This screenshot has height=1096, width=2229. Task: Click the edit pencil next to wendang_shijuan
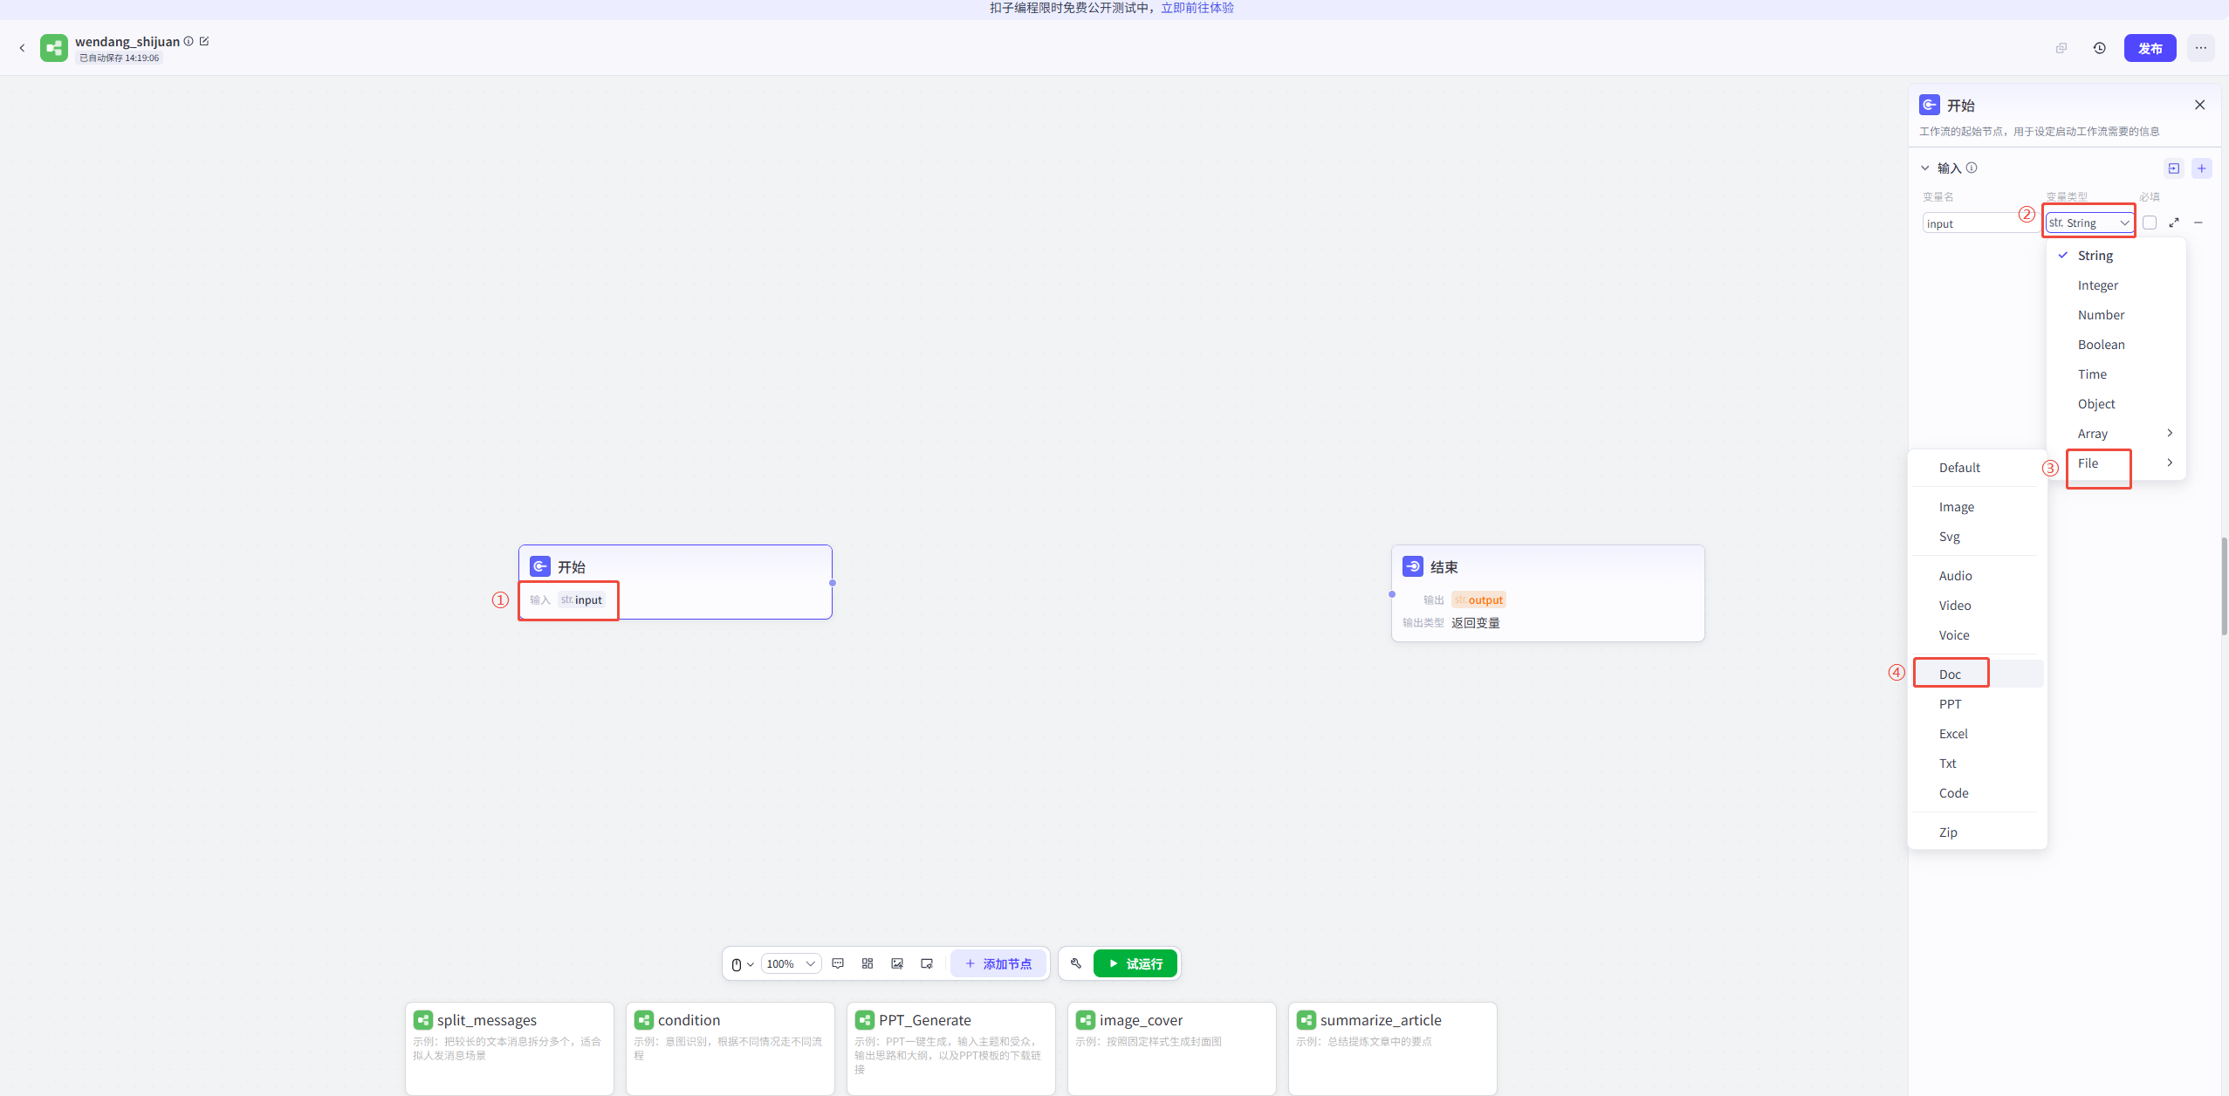pos(204,41)
